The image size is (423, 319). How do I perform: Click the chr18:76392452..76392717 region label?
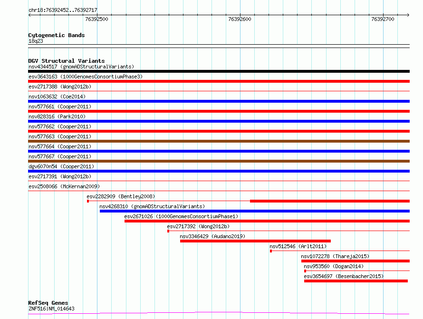point(63,10)
